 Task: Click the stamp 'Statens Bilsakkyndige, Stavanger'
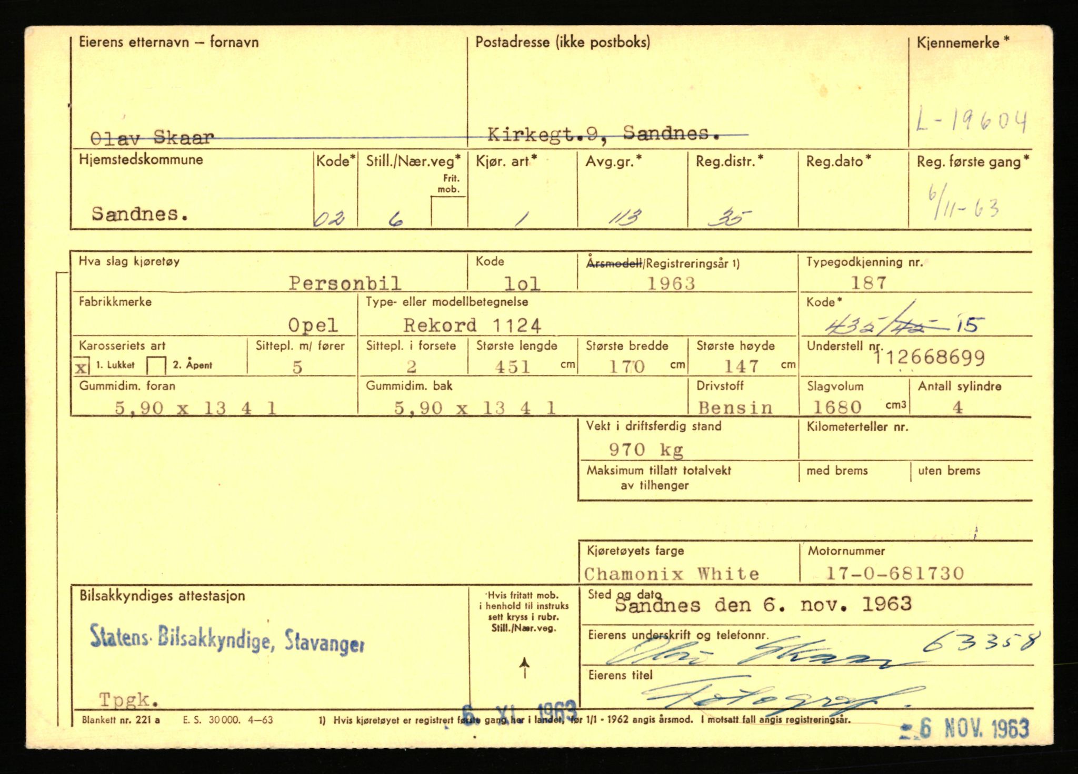click(x=227, y=639)
